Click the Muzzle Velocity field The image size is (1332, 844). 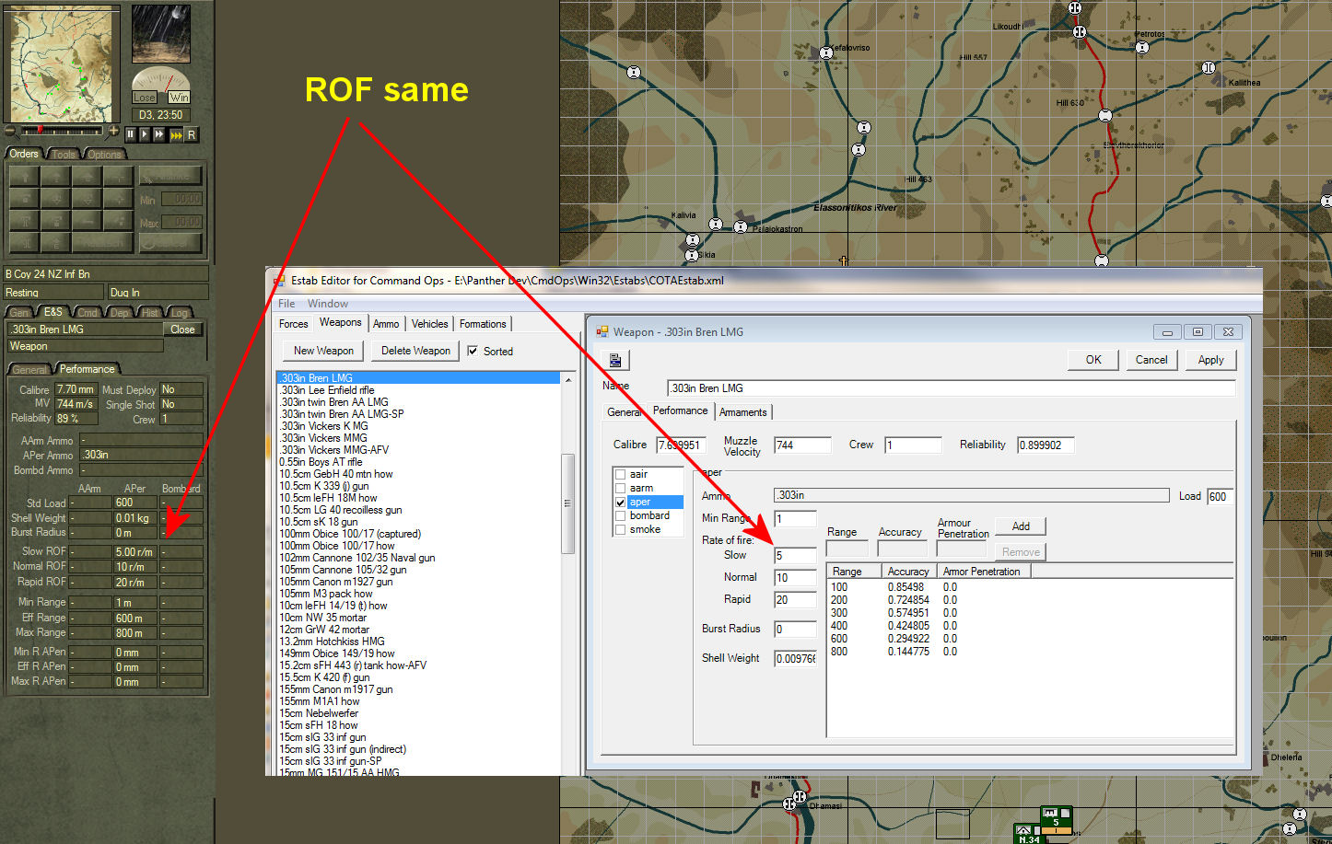(802, 445)
